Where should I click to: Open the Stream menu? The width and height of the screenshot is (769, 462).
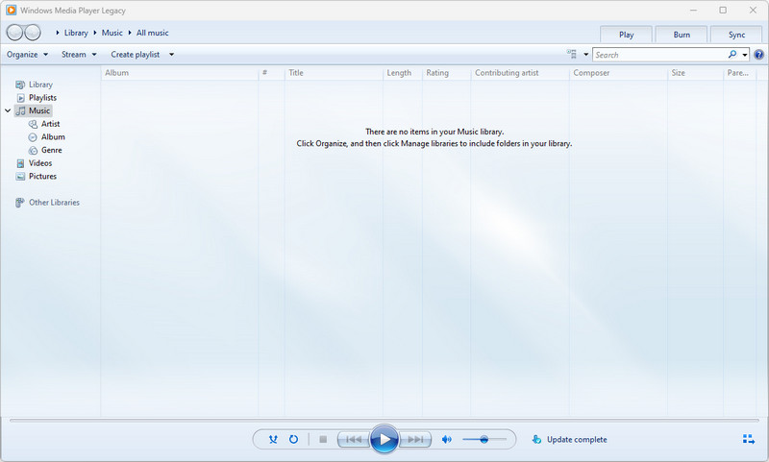click(x=79, y=55)
